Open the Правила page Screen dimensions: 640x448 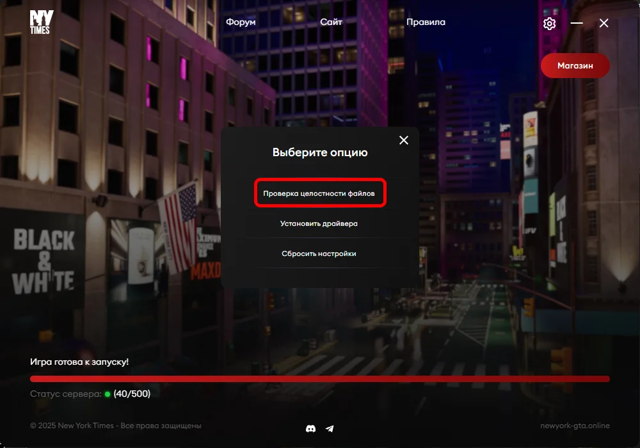point(426,22)
